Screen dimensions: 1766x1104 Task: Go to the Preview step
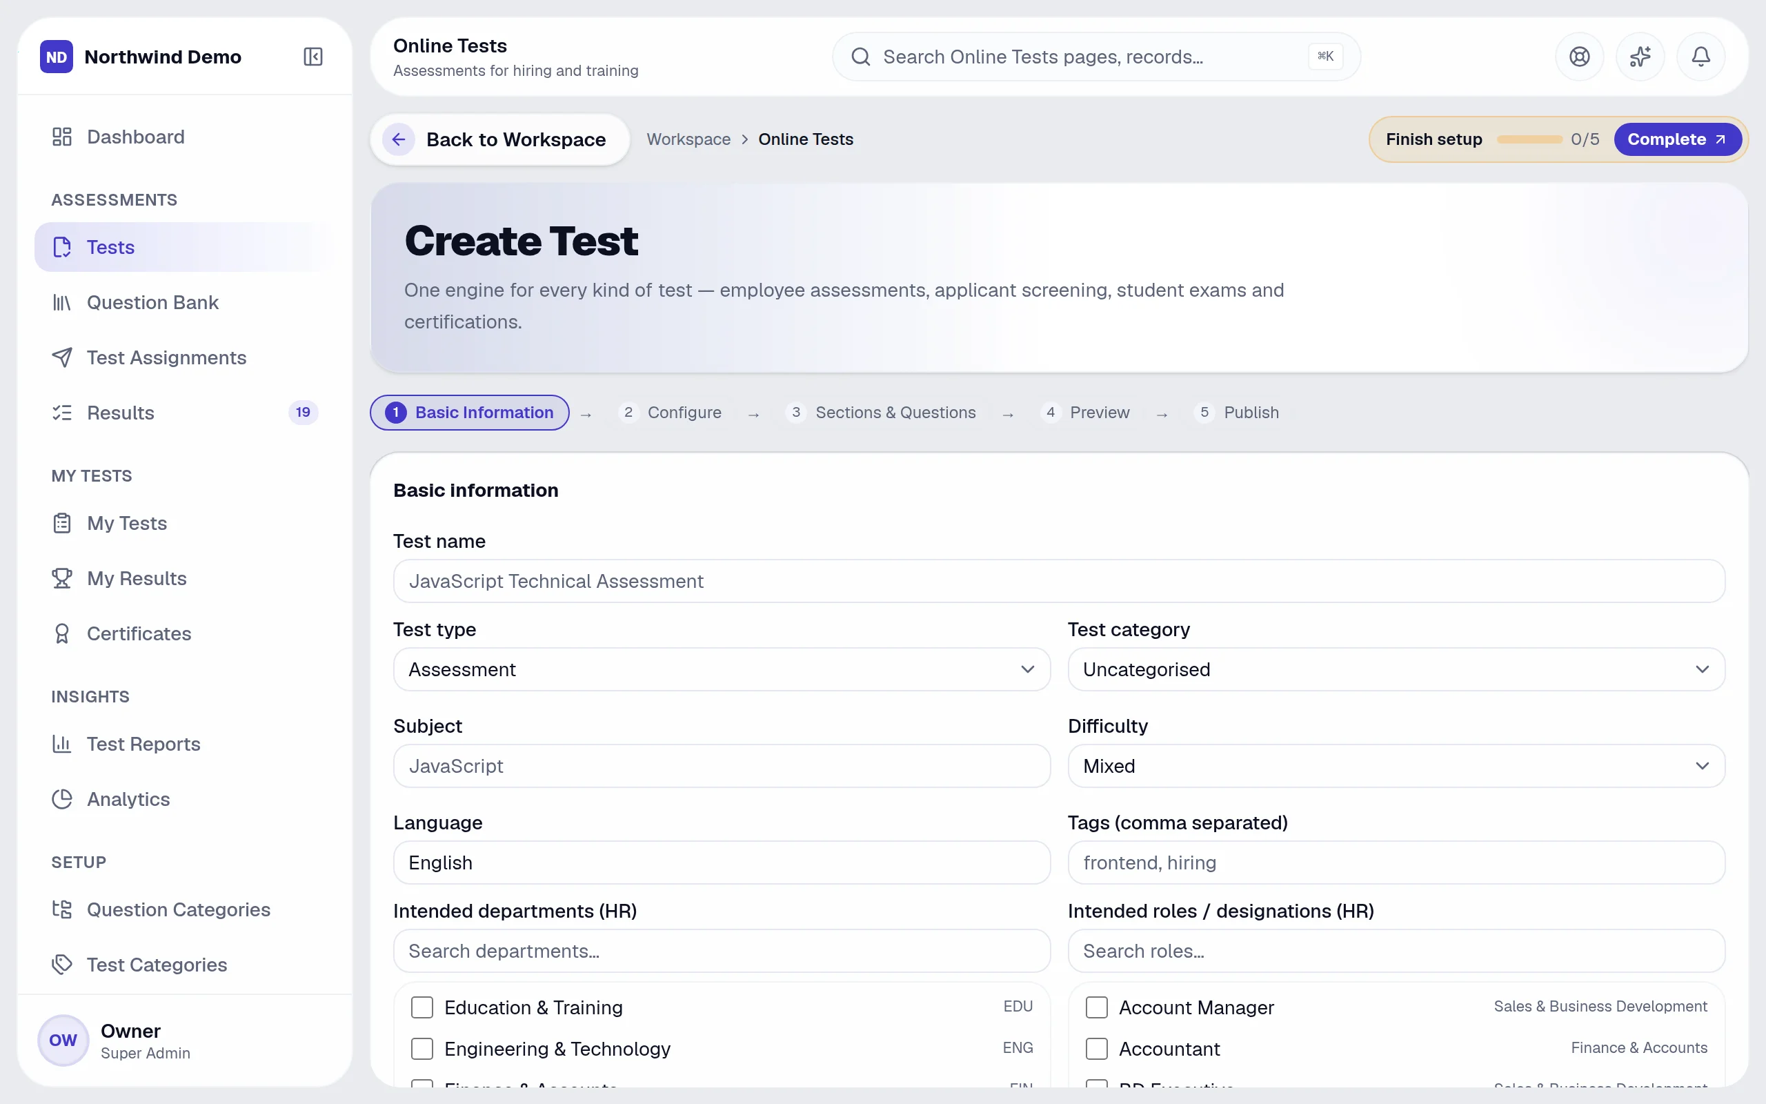[x=1085, y=413]
